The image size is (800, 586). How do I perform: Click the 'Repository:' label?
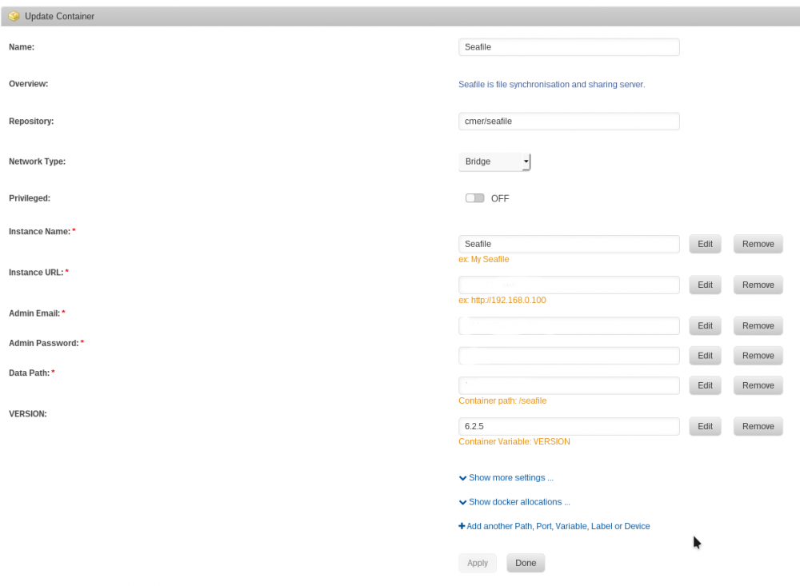pos(31,122)
